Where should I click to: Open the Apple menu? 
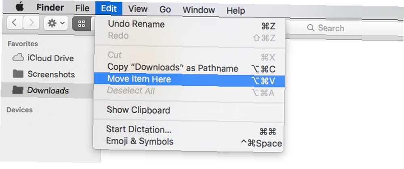pyautogui.click(x=20, y=7)
